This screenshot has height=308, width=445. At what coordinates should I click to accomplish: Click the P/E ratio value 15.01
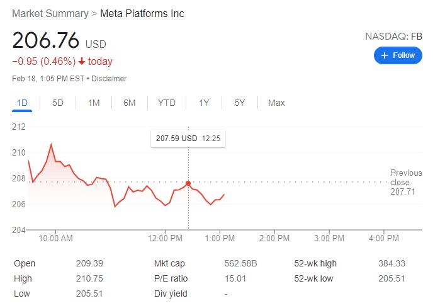(x=235, y=278)
